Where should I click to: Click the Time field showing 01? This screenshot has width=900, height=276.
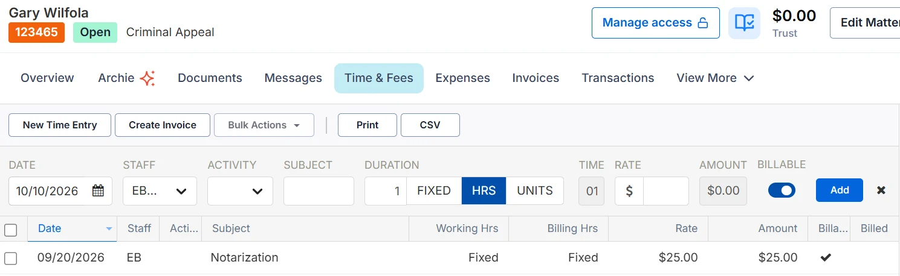point(592,191)
